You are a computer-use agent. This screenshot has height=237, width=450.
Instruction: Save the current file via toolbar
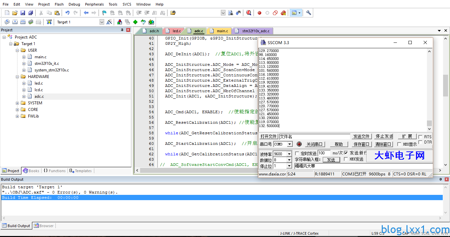[x=23, y=13]
